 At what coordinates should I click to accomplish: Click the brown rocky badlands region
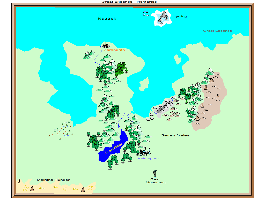pos(210,101)
